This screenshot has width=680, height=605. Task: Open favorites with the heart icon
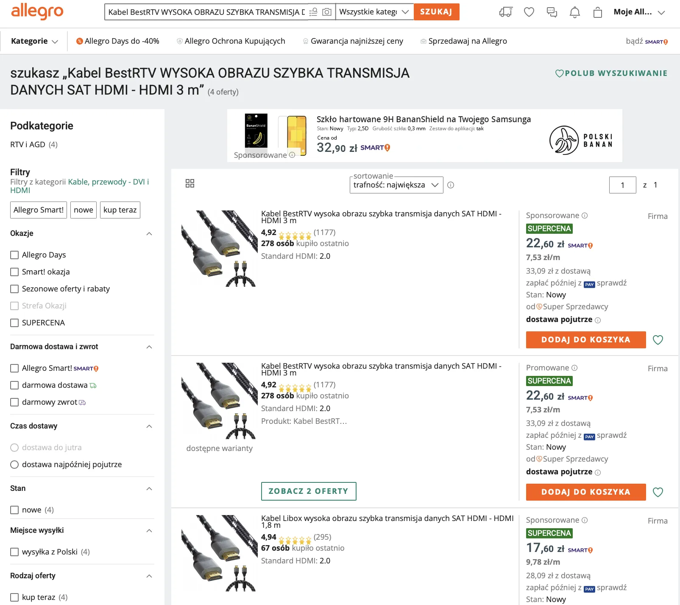[529, 12]
